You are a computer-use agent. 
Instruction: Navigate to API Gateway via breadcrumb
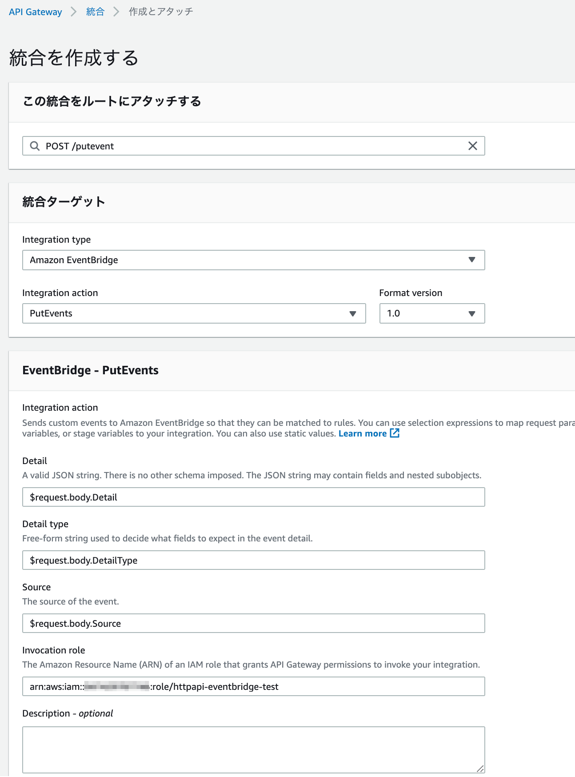tap(35, 12)
